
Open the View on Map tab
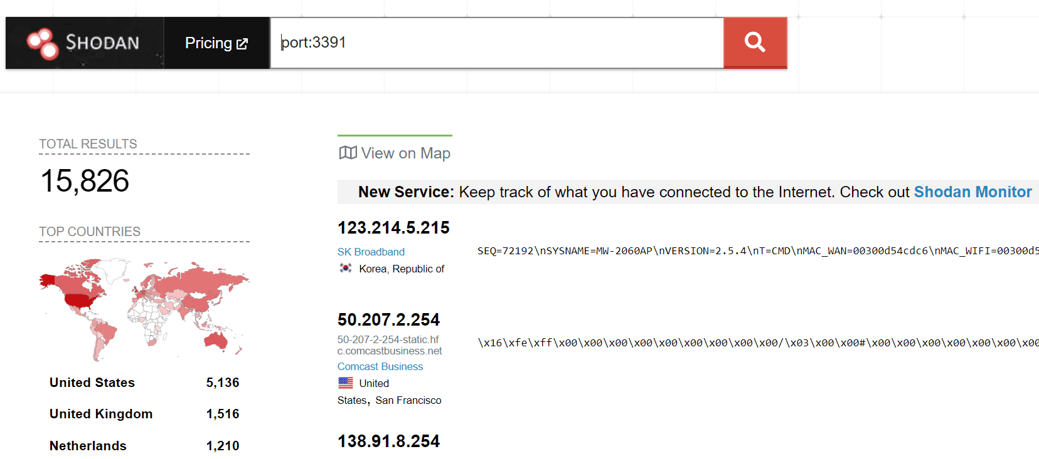pos(395,153)
